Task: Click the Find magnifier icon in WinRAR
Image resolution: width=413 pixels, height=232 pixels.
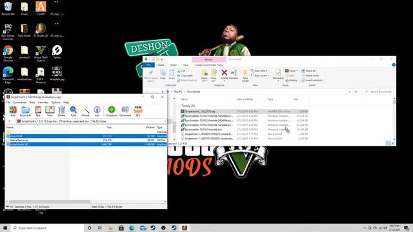Action: coord(73,111)
